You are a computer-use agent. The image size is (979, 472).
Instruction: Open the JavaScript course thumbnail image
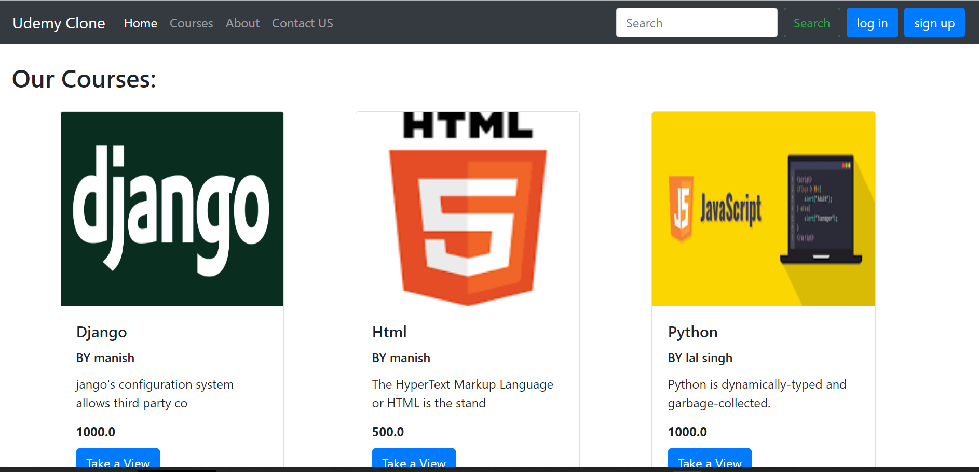pos(764,209)
